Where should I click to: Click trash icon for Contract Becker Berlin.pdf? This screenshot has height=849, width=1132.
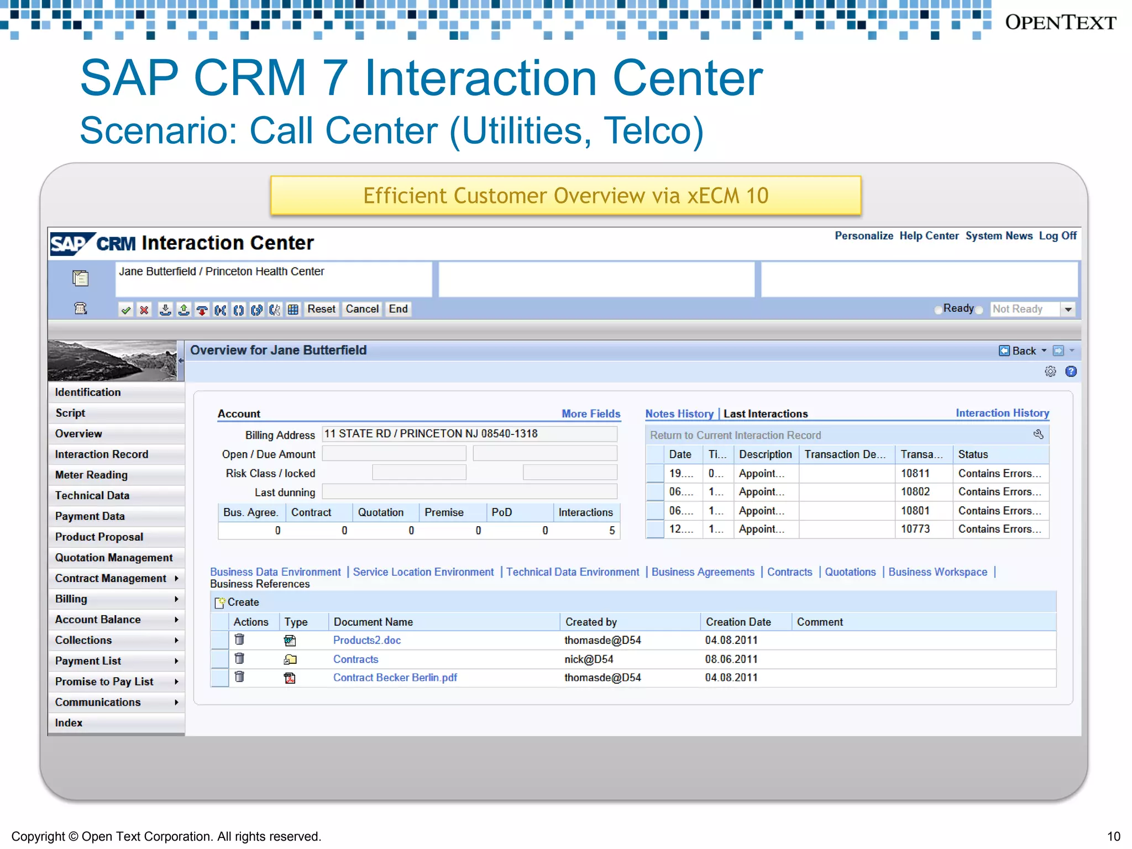click(x=239, y=677)
